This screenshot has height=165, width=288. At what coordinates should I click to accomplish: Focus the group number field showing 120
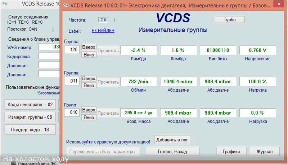[x=72, y=50]
